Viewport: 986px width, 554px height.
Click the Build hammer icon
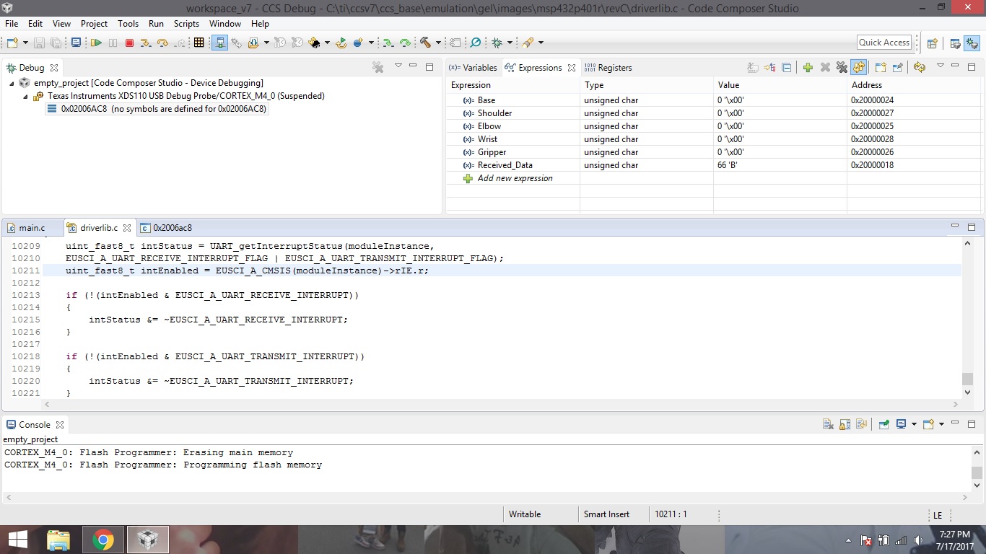[x=426, y=43]
